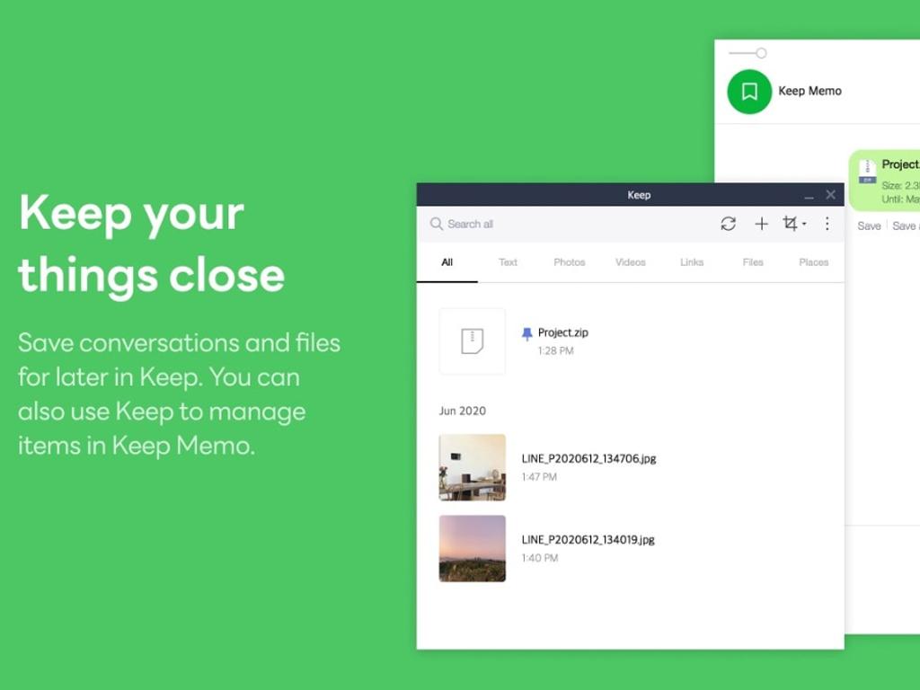Click the screen capture crop icon
This screenshot has height=690, width=920.
(790, 224)
